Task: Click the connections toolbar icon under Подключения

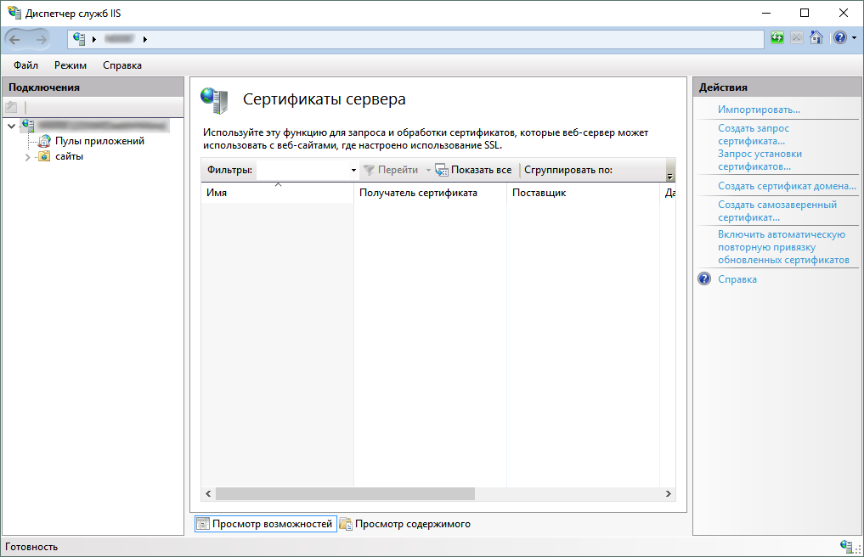Action: [11, 107]
